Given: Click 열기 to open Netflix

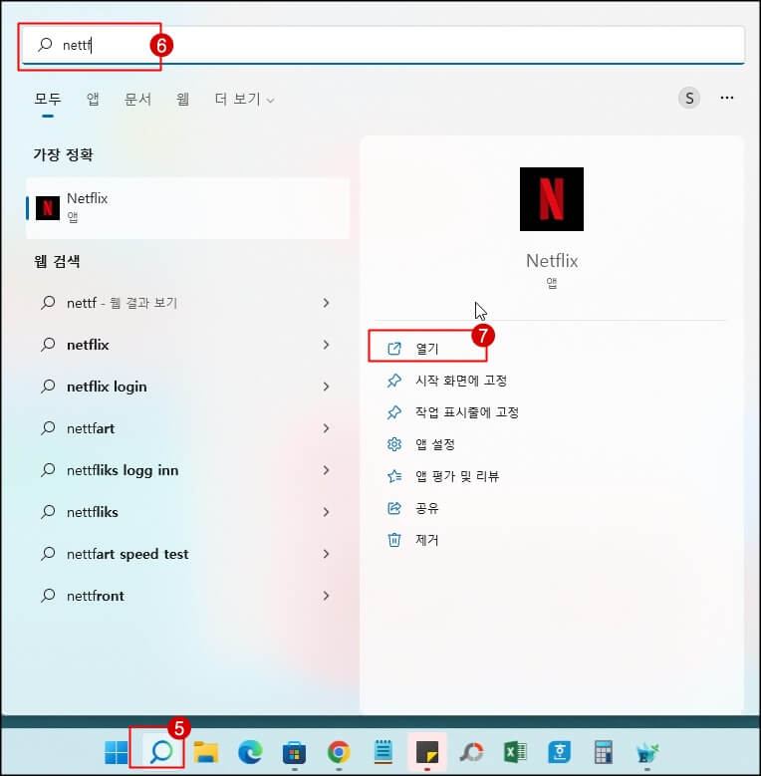Looking at the screenshot, I should click(427, 349).
